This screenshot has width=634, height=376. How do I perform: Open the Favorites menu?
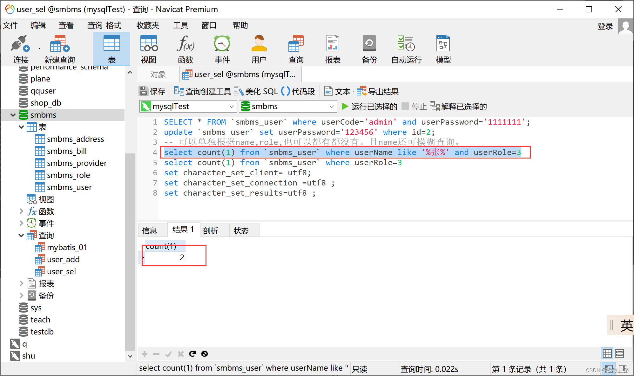[148, 25]
